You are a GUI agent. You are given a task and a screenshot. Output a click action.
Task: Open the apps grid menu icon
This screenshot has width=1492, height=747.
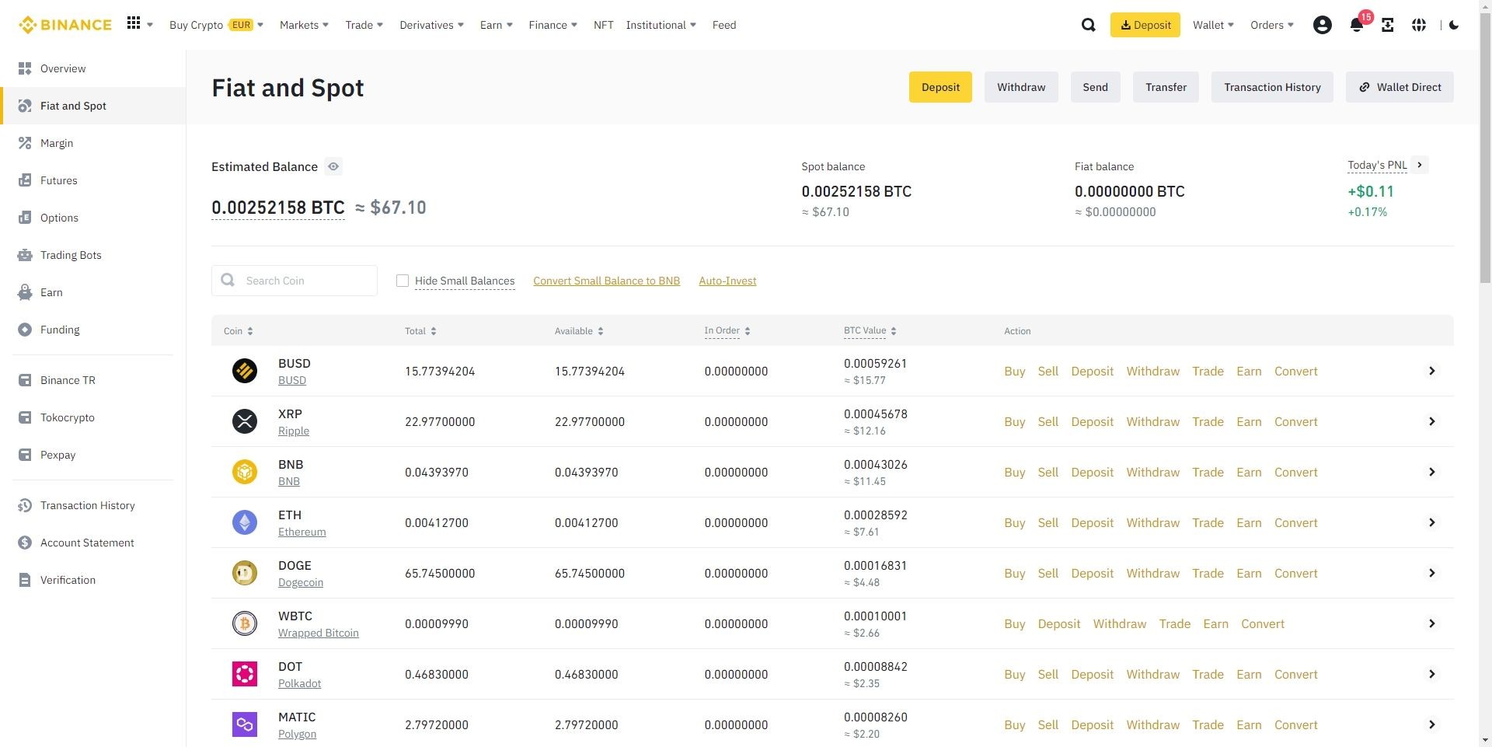click(134, 24)
